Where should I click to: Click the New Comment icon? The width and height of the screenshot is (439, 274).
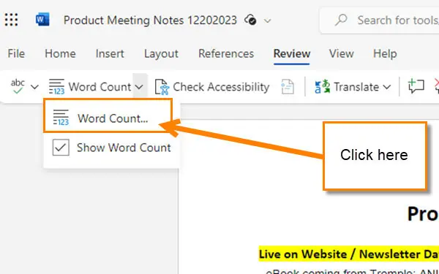click(x=416, y=86)
